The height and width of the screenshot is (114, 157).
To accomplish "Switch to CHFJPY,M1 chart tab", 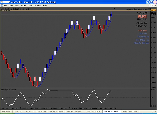I will 18,111.
